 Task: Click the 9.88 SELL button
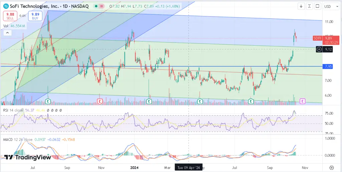coord(10,16)
